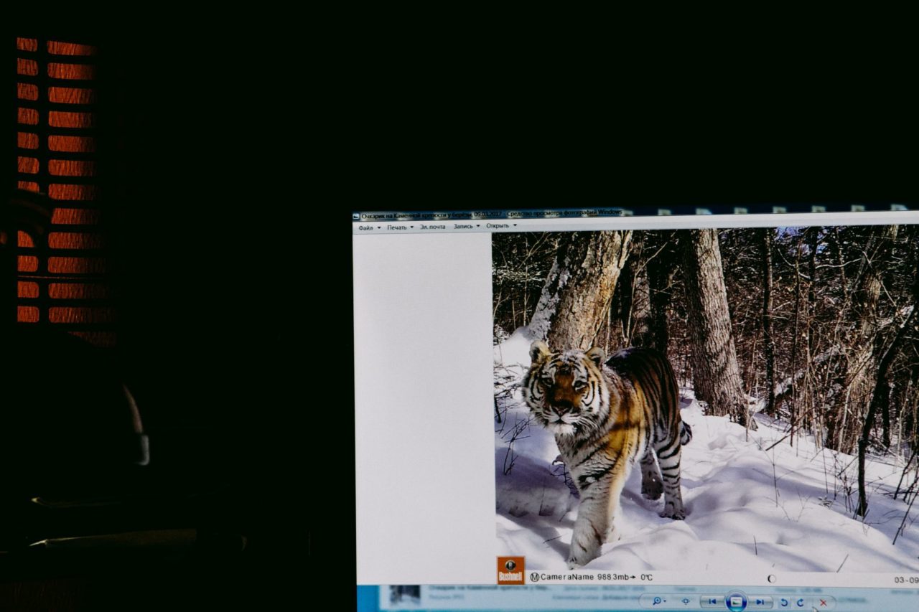Click the fit-to-window size icon
The width and height of the screenshot is (919, 612).
(686, 601)
